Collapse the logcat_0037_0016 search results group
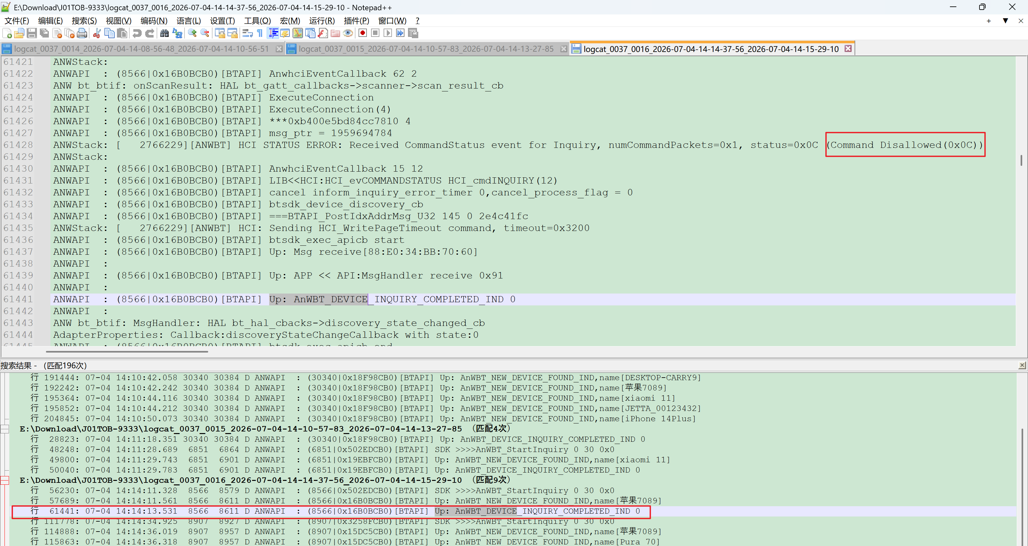The width and height of the screenshot is (1028, 546). tap(4, 480)
